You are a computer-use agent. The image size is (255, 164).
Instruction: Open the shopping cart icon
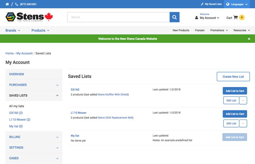(235, 17)
